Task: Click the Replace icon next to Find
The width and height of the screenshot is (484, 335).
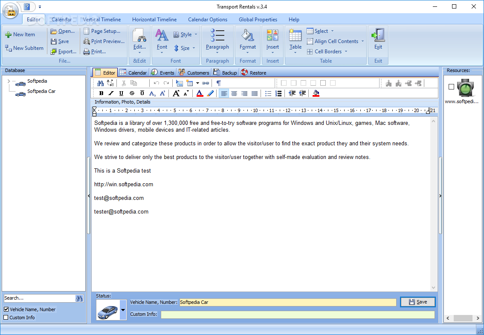Action: click(x=110, y=83)
